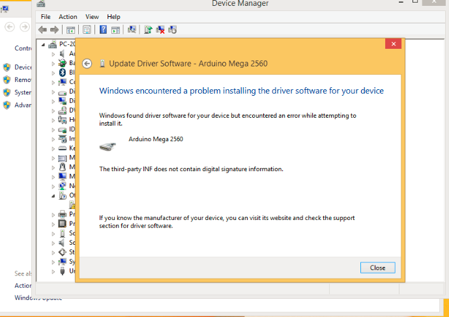Screen dimensions: 449x317
Task: Select the Network adapters icon in tree
Action: point(62,186)
